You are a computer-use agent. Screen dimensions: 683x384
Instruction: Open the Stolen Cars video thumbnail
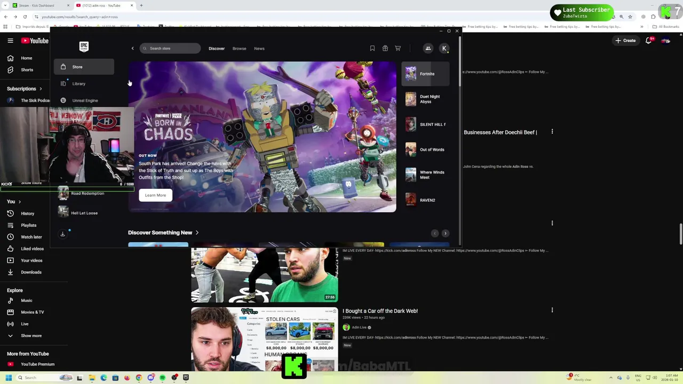tap(265, 339)
